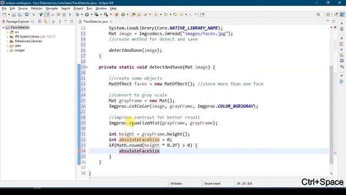Click the Back navigation arrow icon

(182, 15)
